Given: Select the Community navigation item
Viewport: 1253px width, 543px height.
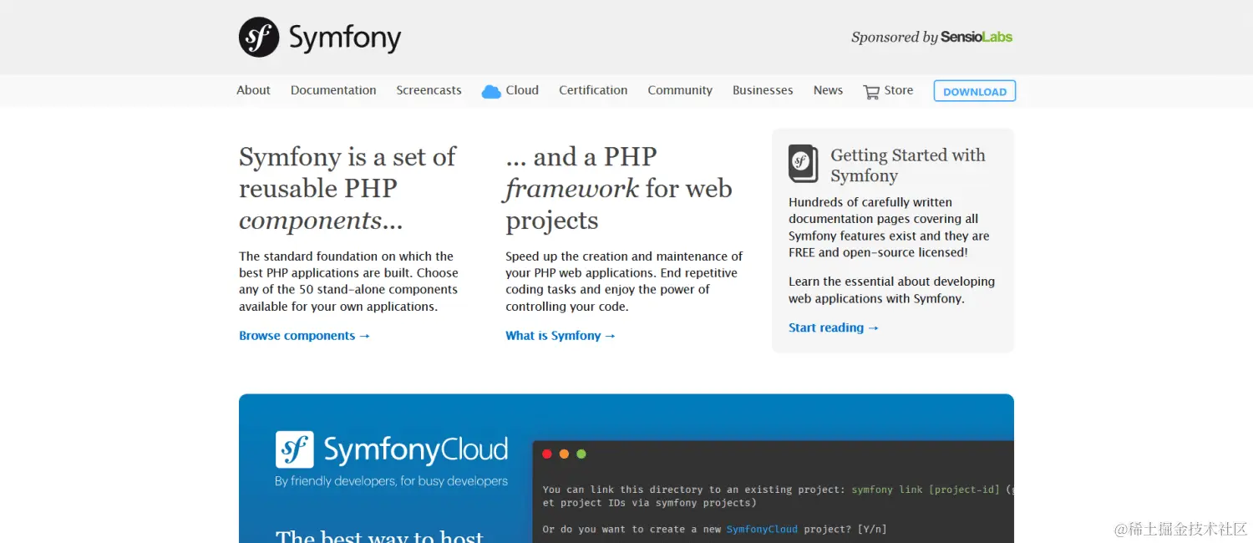Looking at the screenshot, I should [x=679, y=89].
